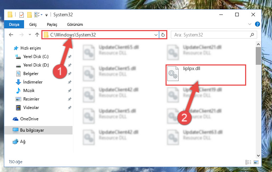Click the vertical scrollbar thumb
Image resolution: width=272 pixels, height=172 pixels.
click(x=258, y=56)
